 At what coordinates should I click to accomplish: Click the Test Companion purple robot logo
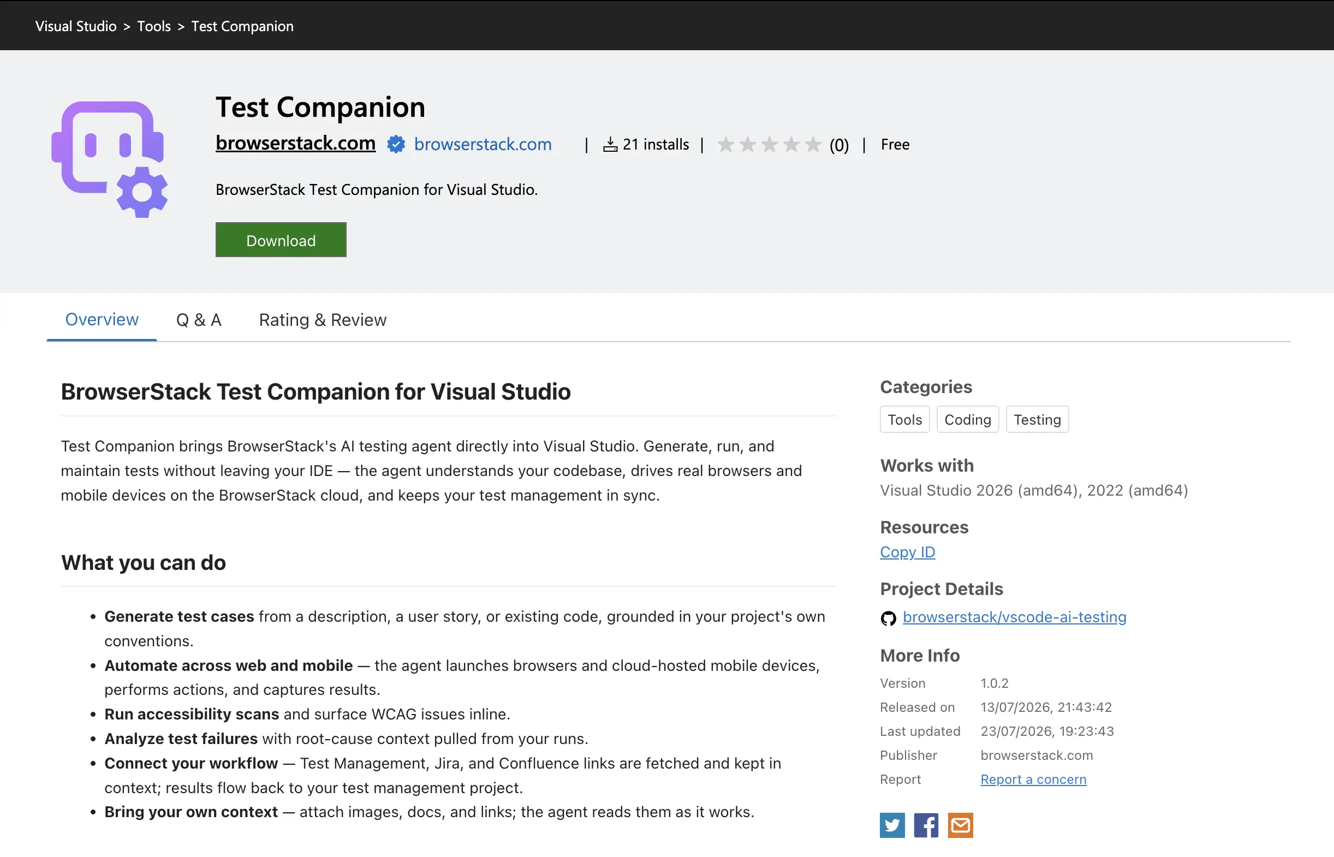[110, 159]
